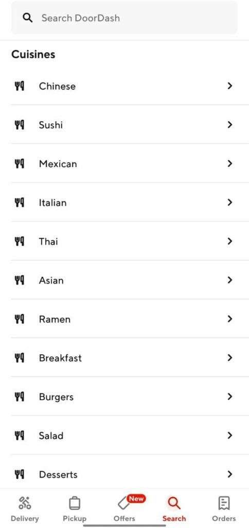Open the Burgers row chevron
The height and width of the screenshot is (528, 249).
(x=230, y=397)
